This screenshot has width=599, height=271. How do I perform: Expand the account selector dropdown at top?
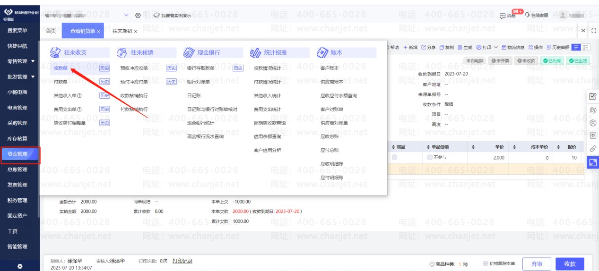(x=126, y=15)
